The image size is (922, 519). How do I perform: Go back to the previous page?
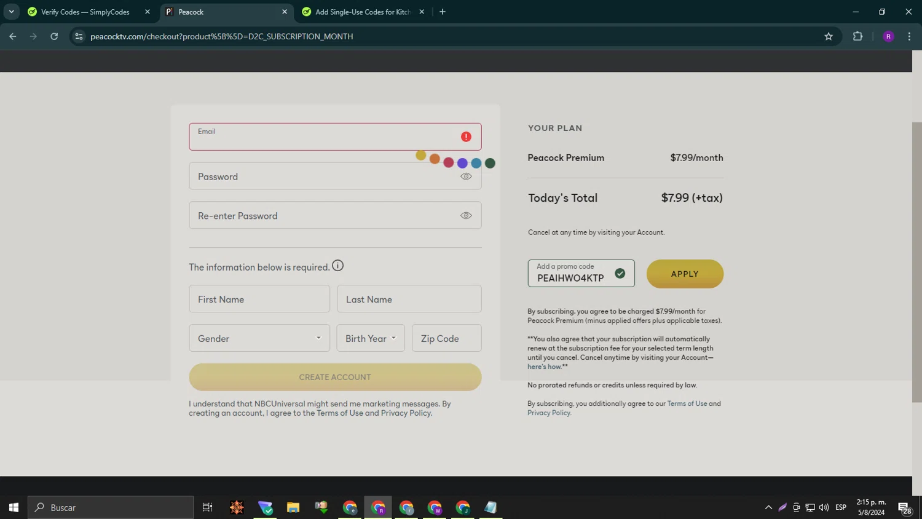click(x=13, y=36)
